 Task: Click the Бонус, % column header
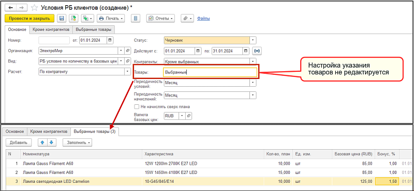[387, 154]
